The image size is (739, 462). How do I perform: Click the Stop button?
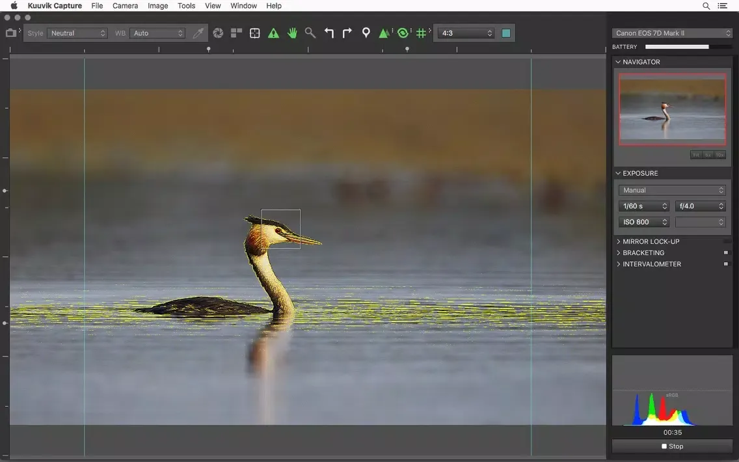[x=672, y=446]
